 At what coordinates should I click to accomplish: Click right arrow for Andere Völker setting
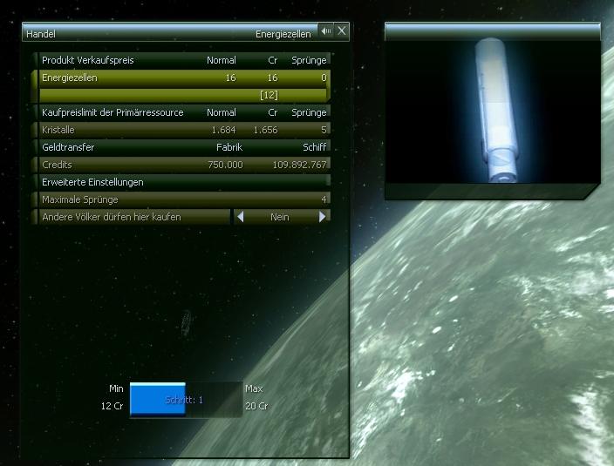322,217
